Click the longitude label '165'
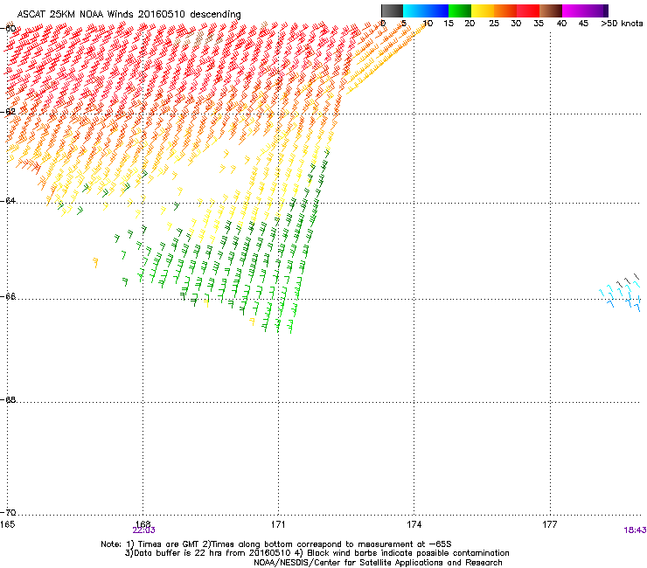 pyautogui.click(x=7, y=524)
